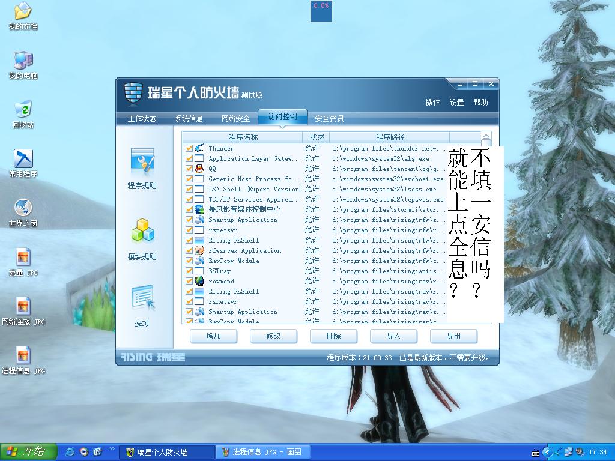Click the 暴风影音 media icon in list

tap(199, 209)
